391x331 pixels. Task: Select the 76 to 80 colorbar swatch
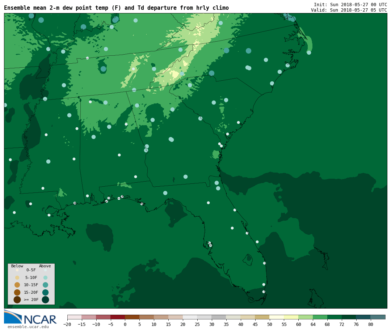click(363, 317)
